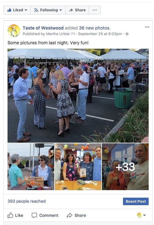The height and width of the screenshot is (225, 154).
Task: Click the post audience settings gear icon
Action: pos(127,34)
